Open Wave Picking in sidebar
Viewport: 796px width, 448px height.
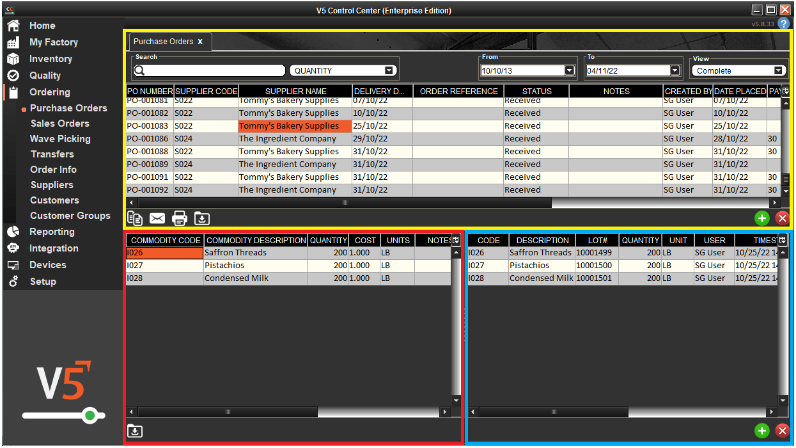point(60,139)
